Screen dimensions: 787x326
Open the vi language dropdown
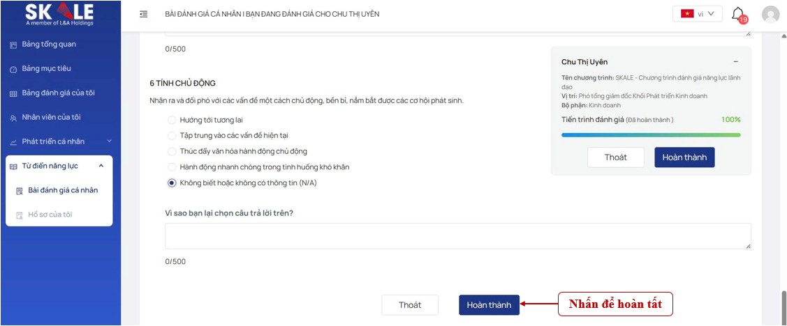pos(697,14)
